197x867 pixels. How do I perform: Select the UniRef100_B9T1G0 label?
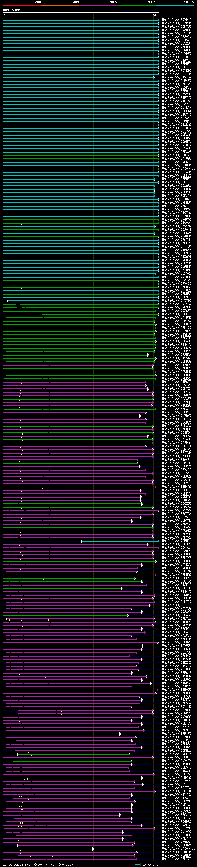177,304
